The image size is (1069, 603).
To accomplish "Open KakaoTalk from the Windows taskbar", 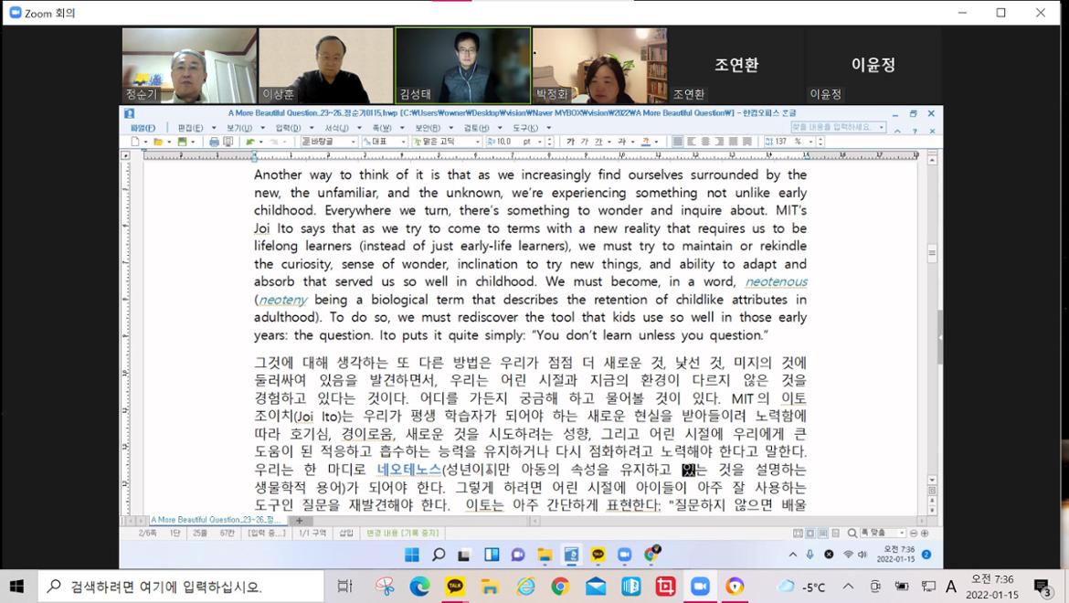I will 454,587.
